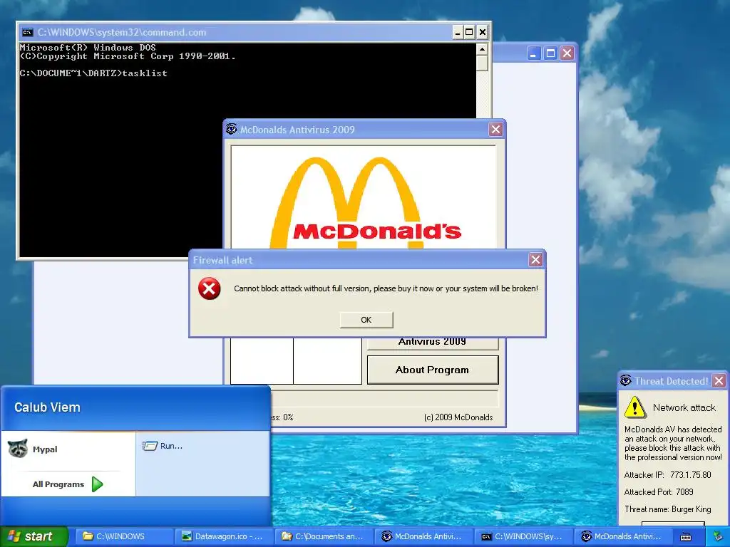Click the red error icon in Firewall alert

[209, 288]
